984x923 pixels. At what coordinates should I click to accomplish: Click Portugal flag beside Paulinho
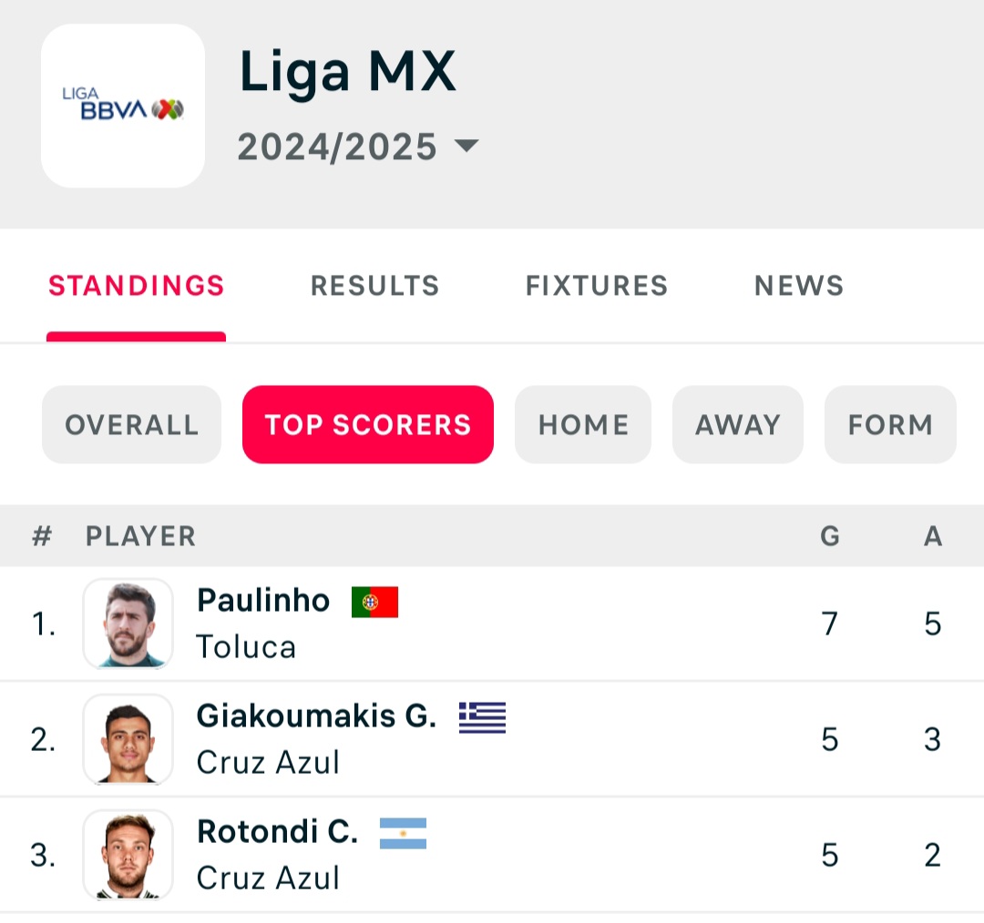[374, 602]
